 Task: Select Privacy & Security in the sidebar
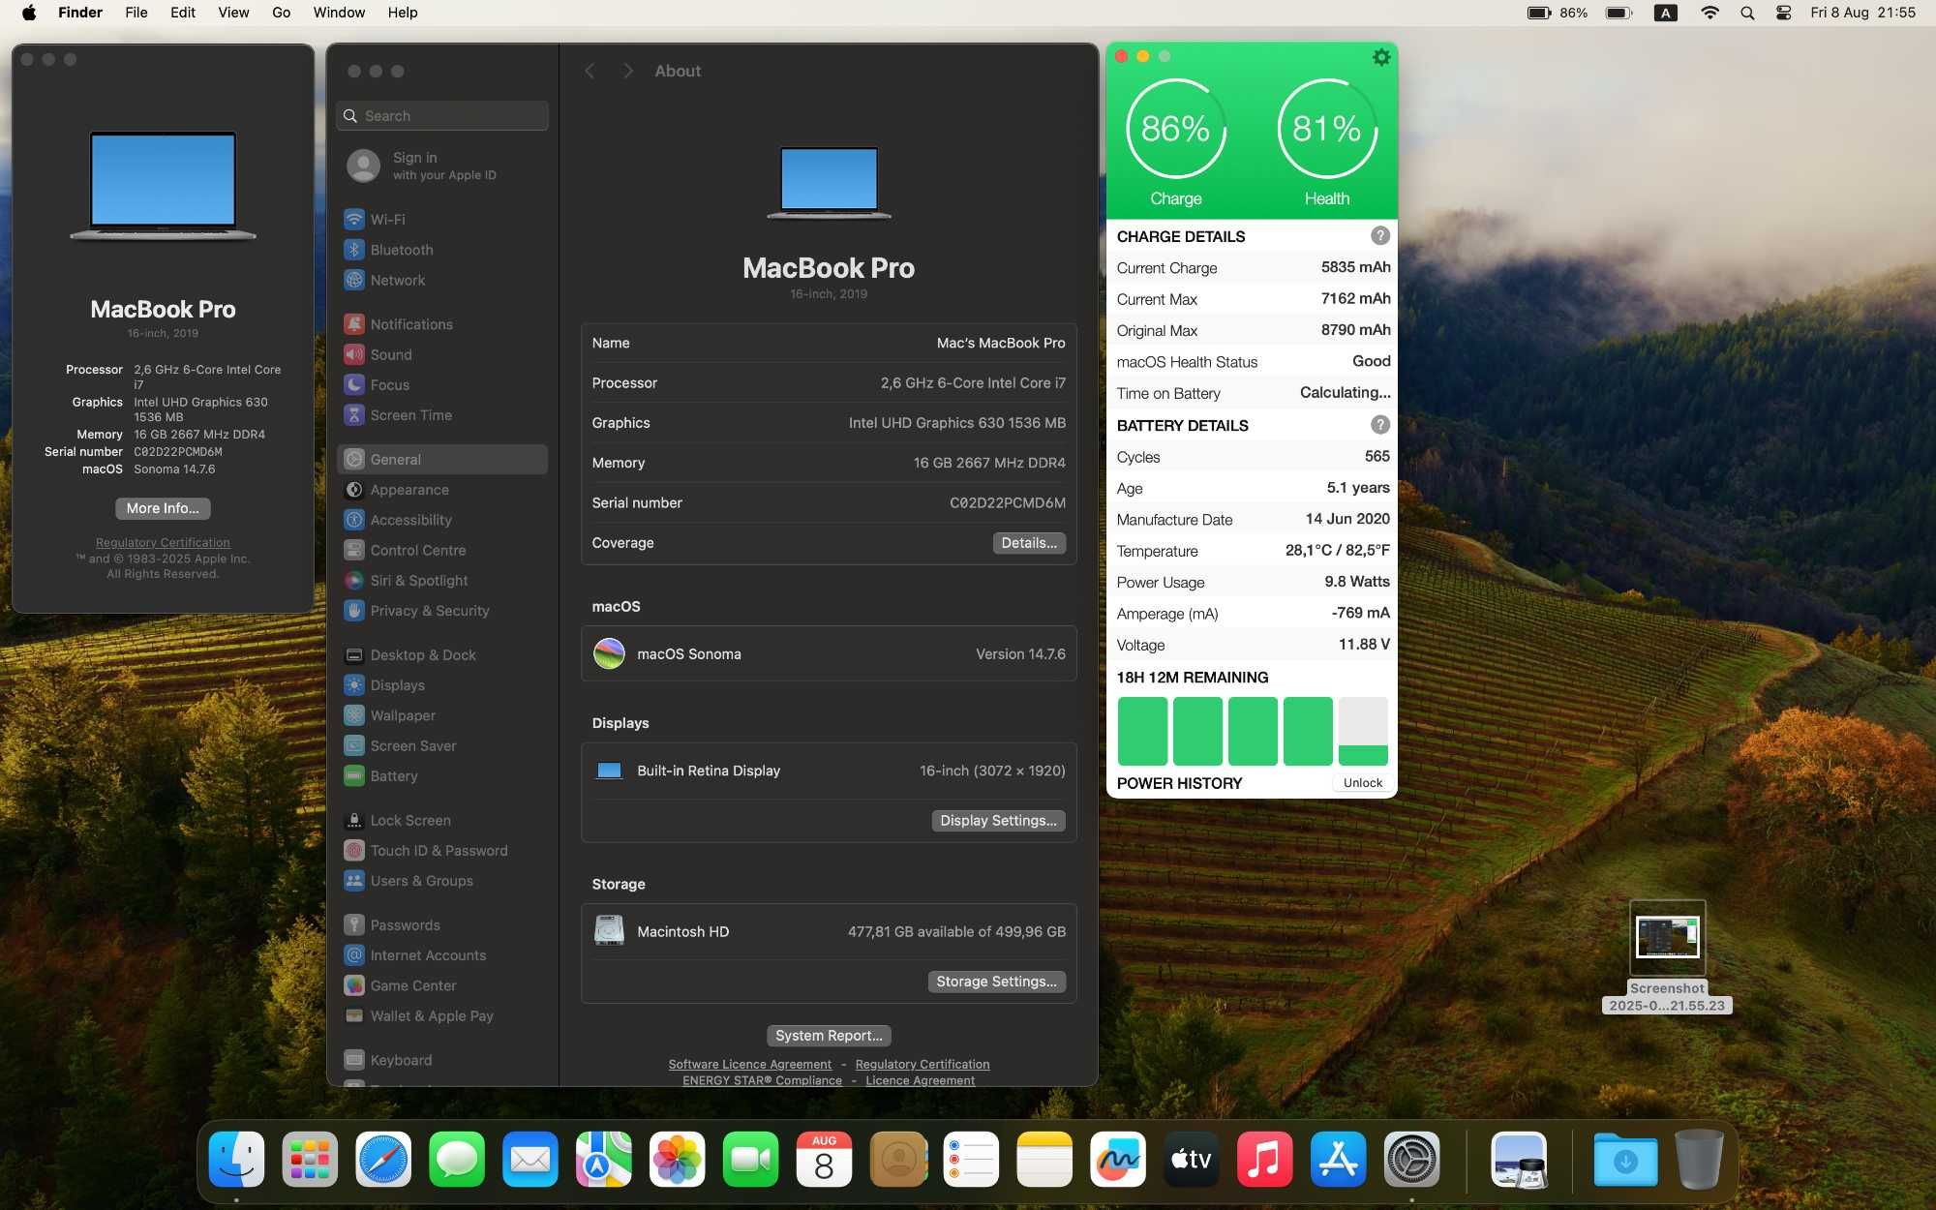[442, 611]
